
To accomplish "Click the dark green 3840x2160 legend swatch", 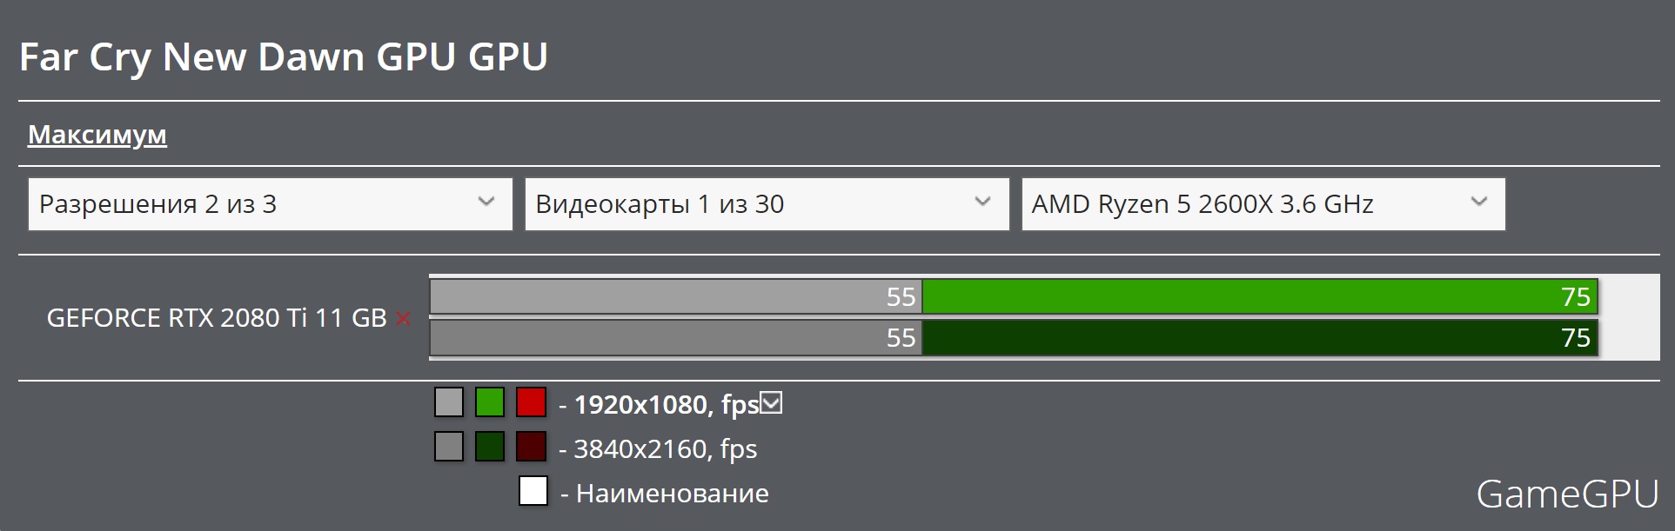I will point(490,447).
